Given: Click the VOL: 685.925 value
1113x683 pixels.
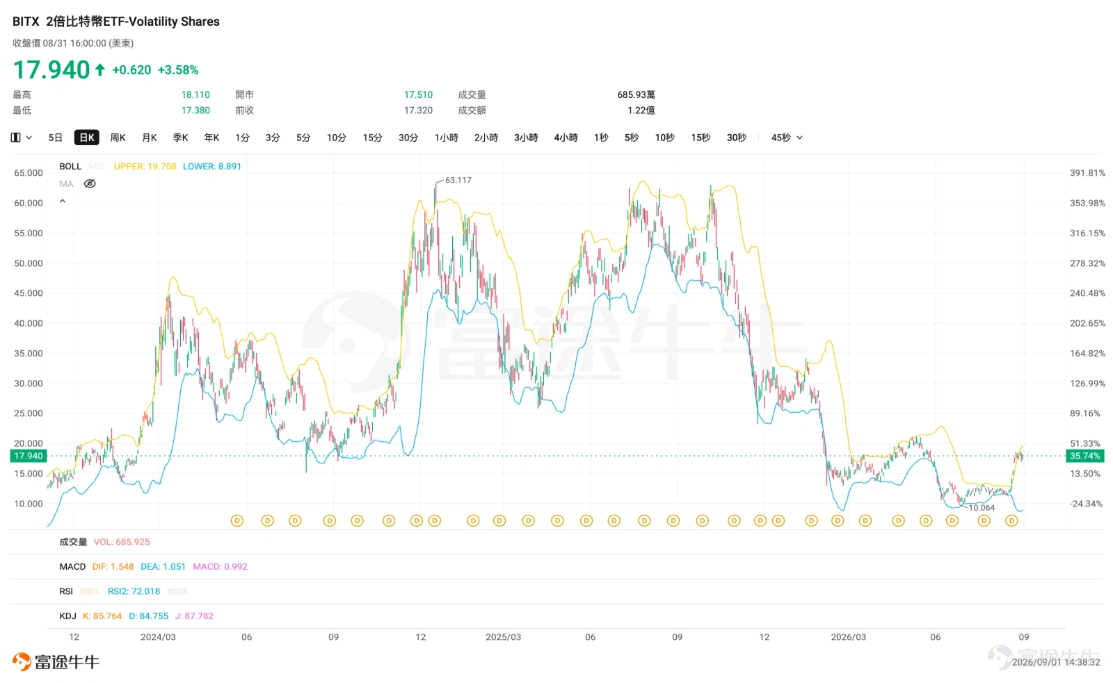Looking at the screenshot, I should [122, 542].
